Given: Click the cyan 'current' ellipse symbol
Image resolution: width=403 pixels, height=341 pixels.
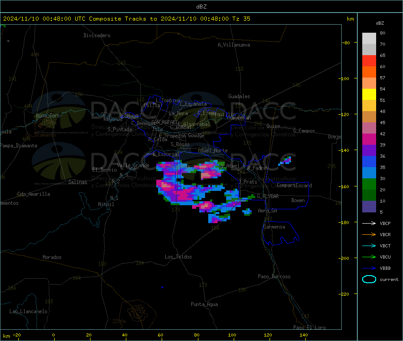Looking at the screenshot, I should 369,279.
